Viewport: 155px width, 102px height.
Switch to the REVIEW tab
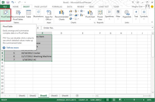81,7
